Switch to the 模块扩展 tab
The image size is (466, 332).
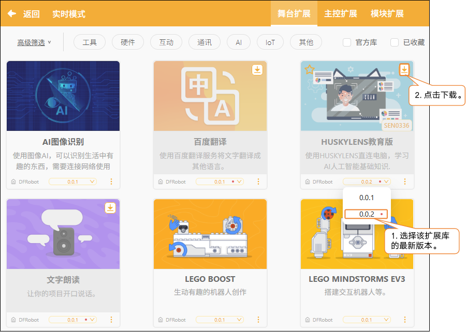click(x=387, y=13)
